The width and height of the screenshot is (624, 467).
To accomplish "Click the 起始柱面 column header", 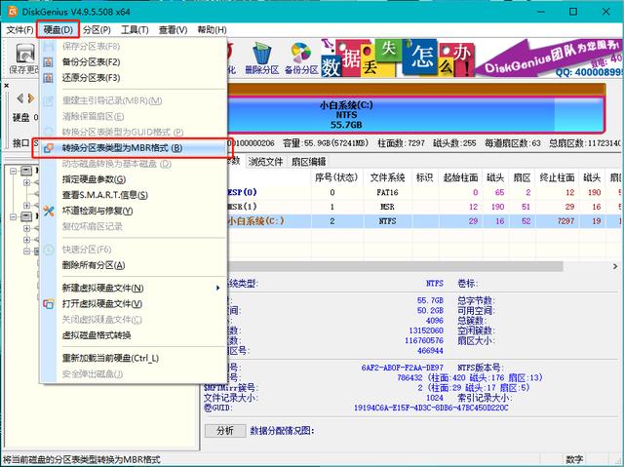I will pyautogui.click(x=460, y=177).
